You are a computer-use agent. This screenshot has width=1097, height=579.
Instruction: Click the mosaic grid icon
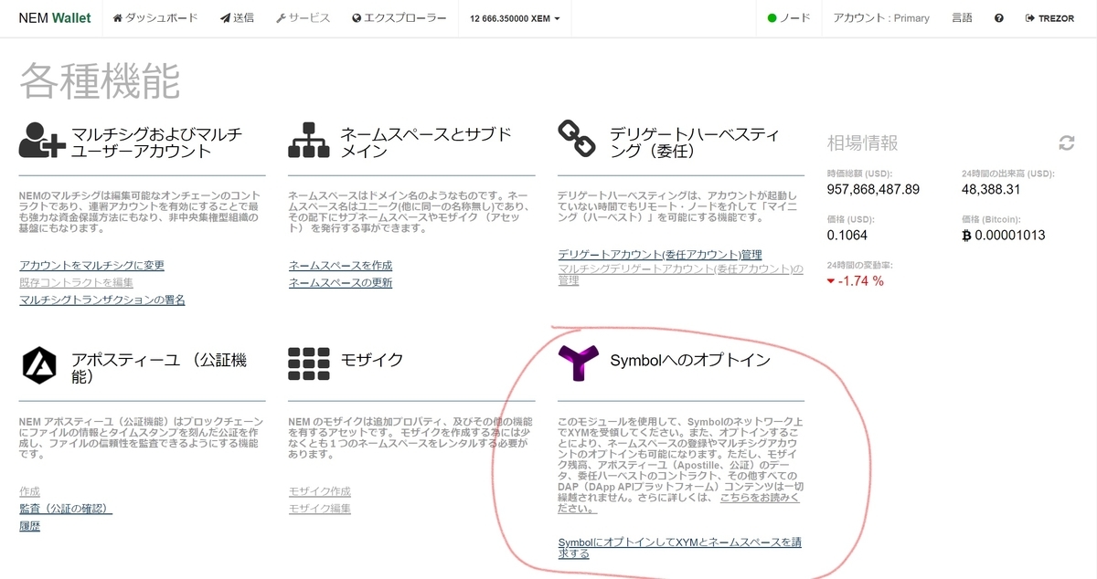click(x=308, y=363)
